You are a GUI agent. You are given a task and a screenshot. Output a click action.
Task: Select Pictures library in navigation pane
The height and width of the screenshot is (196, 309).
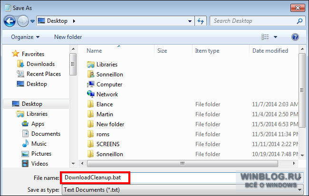37,154
